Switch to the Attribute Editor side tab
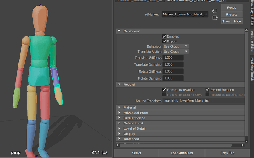Viewport: 254px width, 158px height. (252, 42)
